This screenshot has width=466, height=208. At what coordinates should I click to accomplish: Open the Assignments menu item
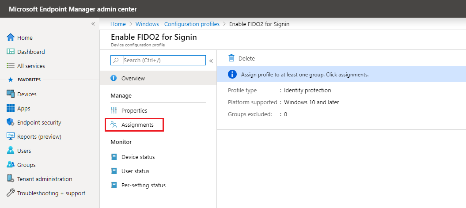[137, 125]
